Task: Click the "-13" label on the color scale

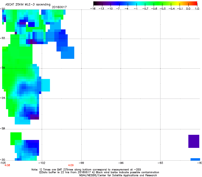Action: (101, 9)
